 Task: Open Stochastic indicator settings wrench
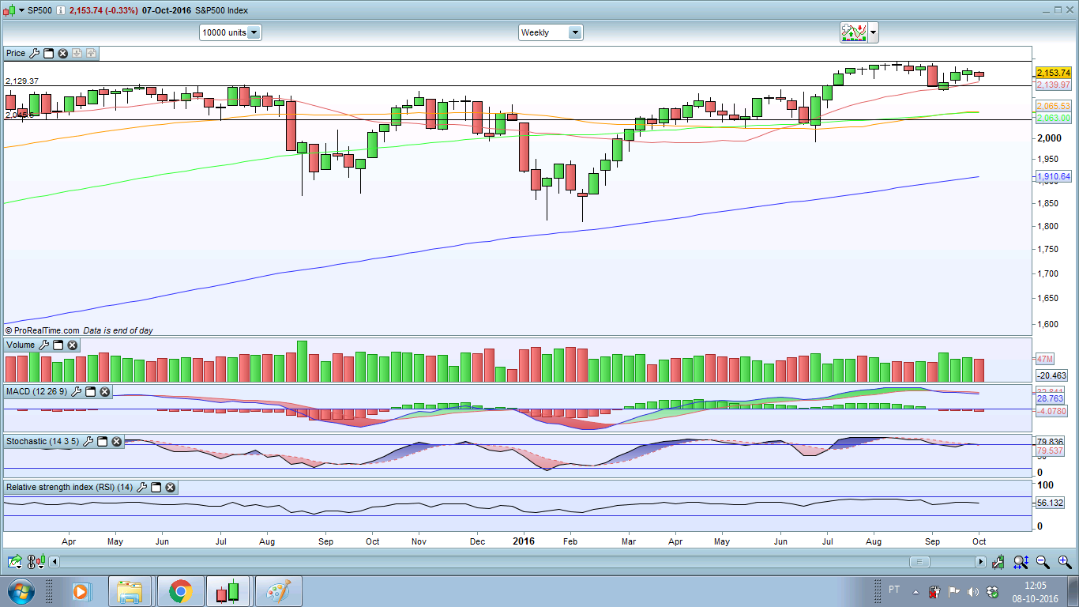click(88, 441)
